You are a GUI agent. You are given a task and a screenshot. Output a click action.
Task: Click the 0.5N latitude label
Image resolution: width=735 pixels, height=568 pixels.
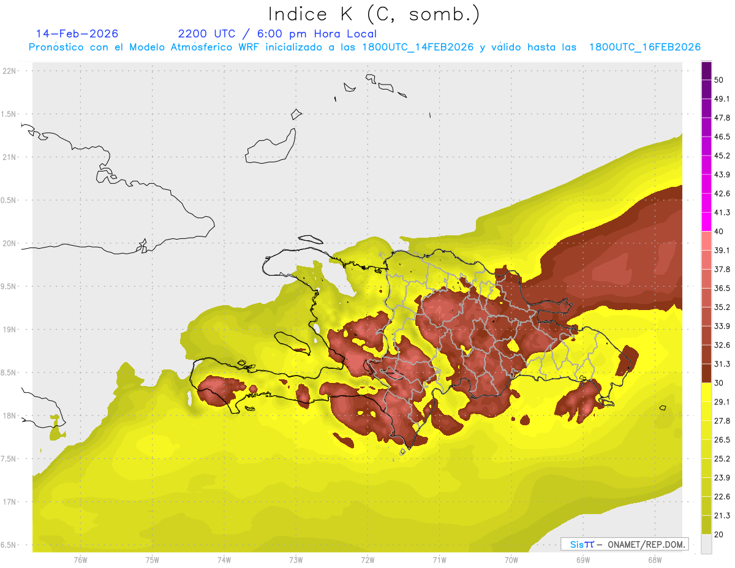click(9, 200)
